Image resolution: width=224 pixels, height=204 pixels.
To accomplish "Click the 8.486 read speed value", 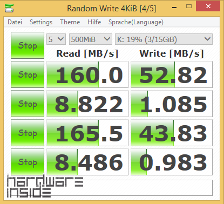I will (x=87, y=162).
